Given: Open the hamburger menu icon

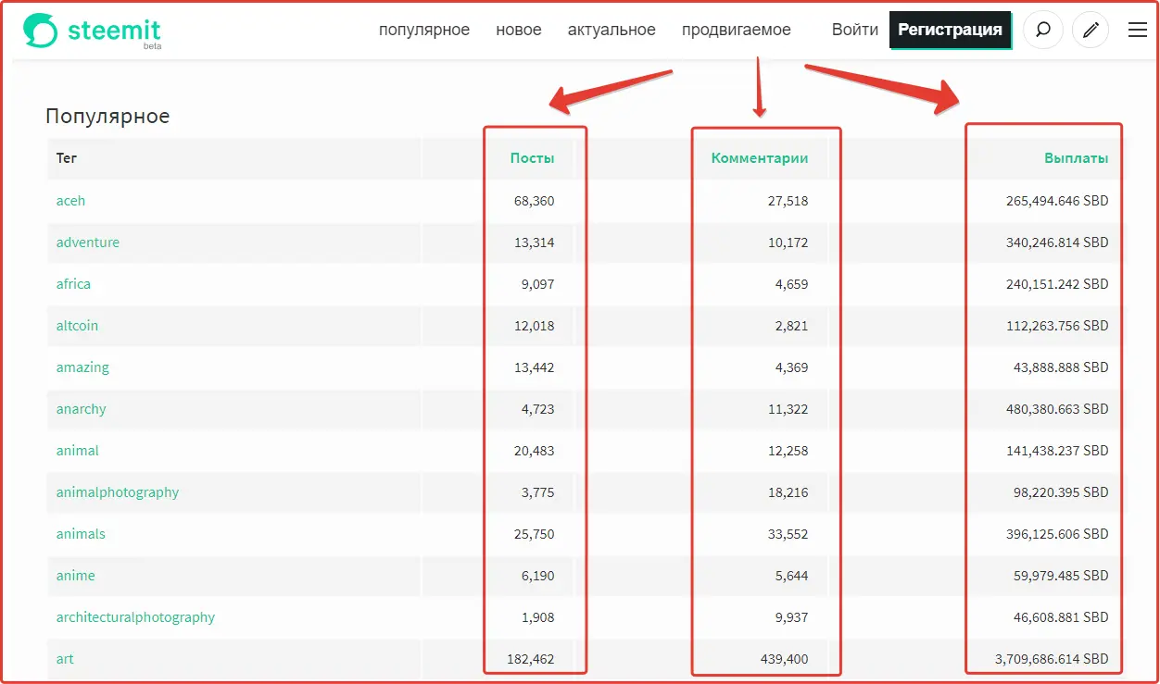Looking at the screenshot, I should (x=1138, y=30).
